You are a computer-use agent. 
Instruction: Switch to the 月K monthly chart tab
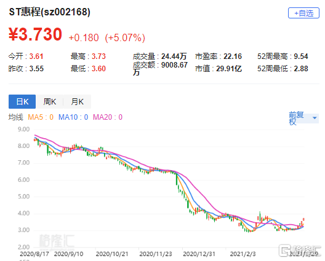tap(77, 101)
